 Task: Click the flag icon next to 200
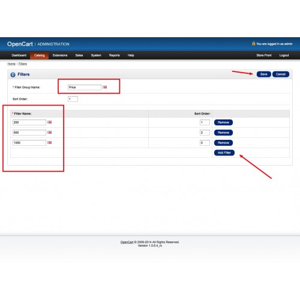(50, 122)
